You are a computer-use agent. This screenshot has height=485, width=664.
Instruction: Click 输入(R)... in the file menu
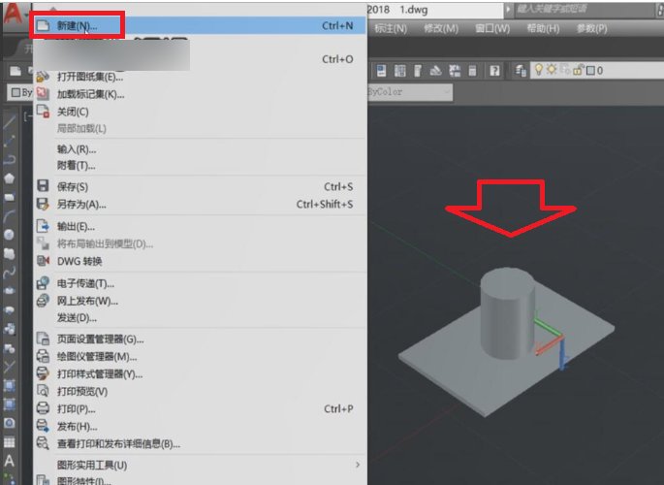(x=77, y=149)
